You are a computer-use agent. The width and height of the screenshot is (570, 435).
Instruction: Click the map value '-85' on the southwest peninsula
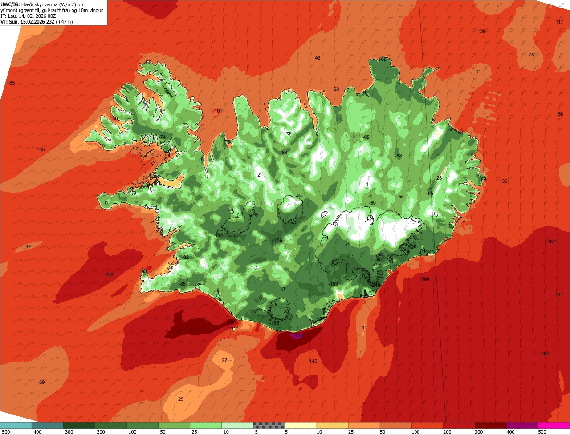(x=182, y=284)
